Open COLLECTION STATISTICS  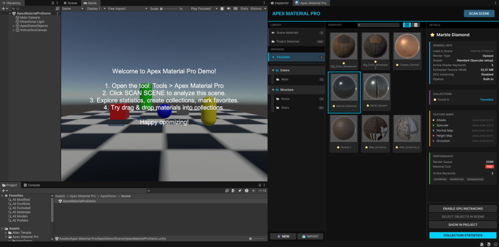pyautogui.click(x=463, y=235)
